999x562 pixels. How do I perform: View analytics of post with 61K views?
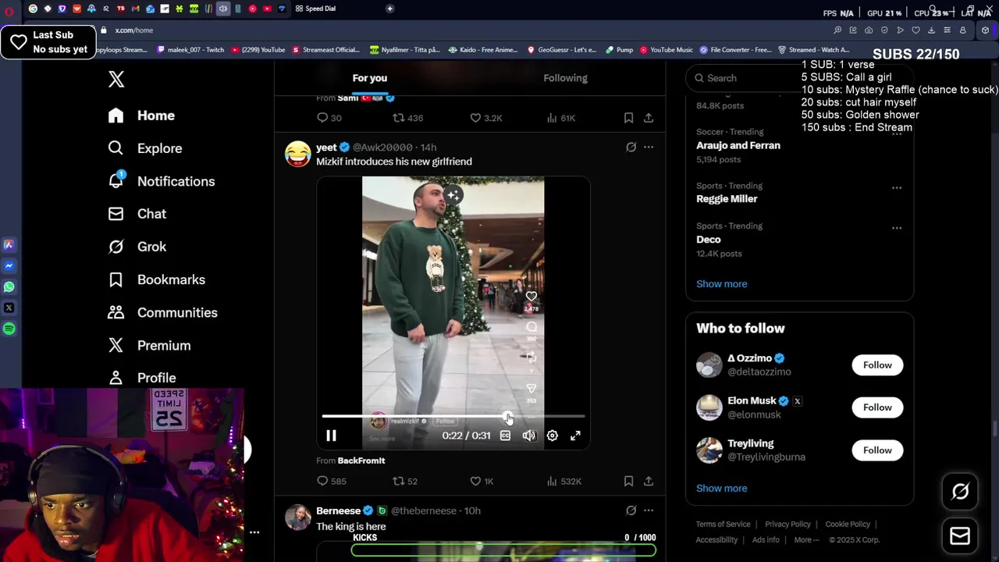pos(560,118)
